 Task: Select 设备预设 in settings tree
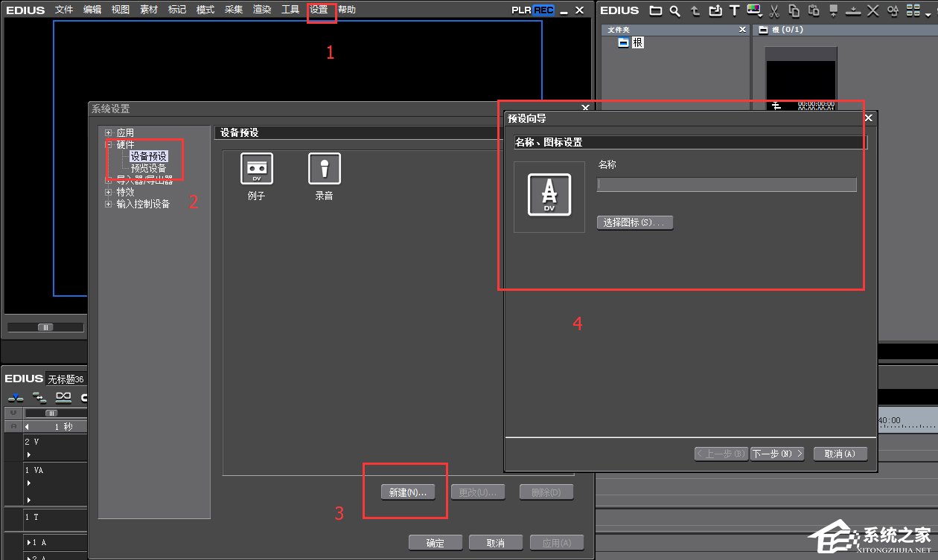tap(149, 156)
